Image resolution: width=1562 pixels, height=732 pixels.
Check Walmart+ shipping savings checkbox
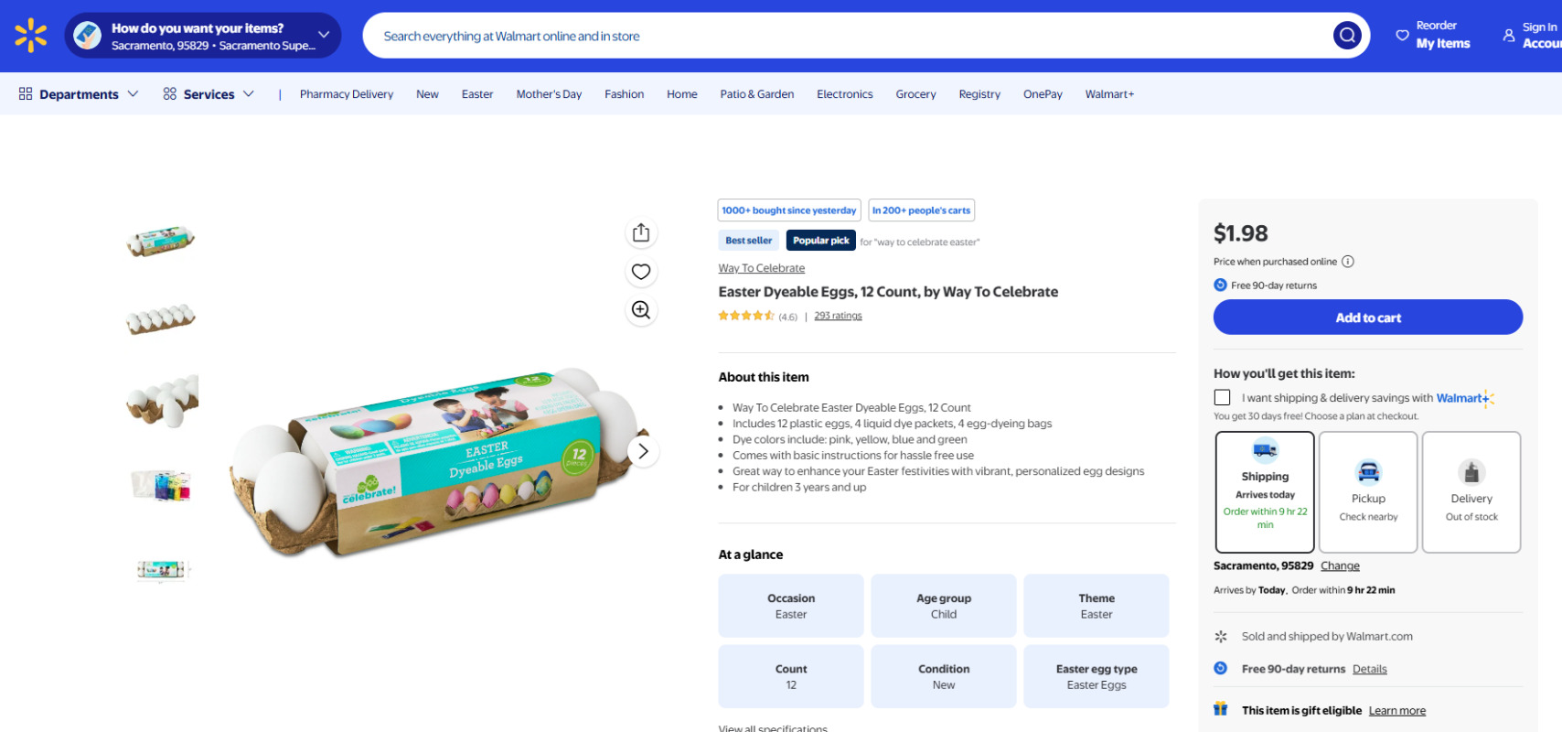(x=1222, y=397)
